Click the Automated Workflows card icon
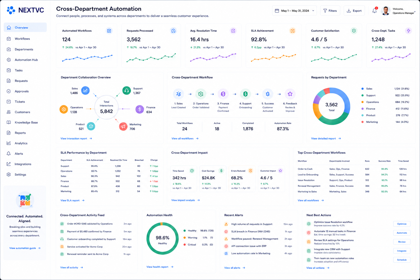Image resolution: width=420 pixels, height=280 pixels. 109,31
